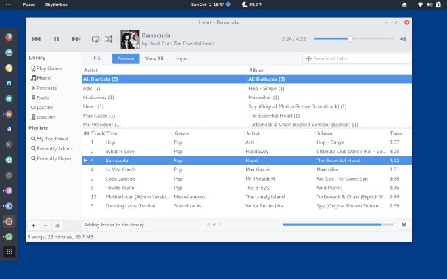Open the My Top Rated playlist
The image size is (447, 279).
pos(52,139)
